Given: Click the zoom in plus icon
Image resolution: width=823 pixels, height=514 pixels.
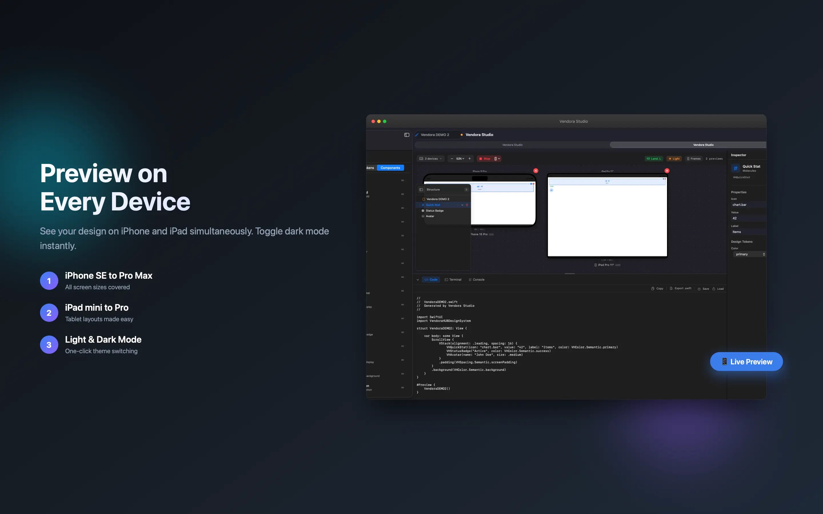Looking at the screenshot, I should click(470, 159).
